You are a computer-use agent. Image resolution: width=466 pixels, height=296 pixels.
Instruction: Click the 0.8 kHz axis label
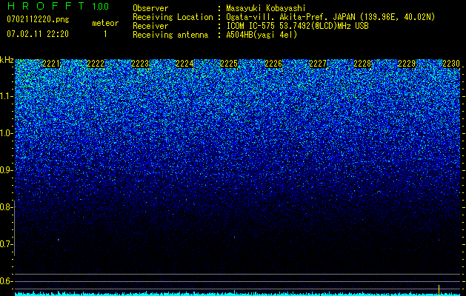point(6,207)
